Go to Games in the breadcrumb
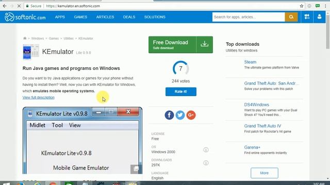The image size is (330, 185). (54, 39)
